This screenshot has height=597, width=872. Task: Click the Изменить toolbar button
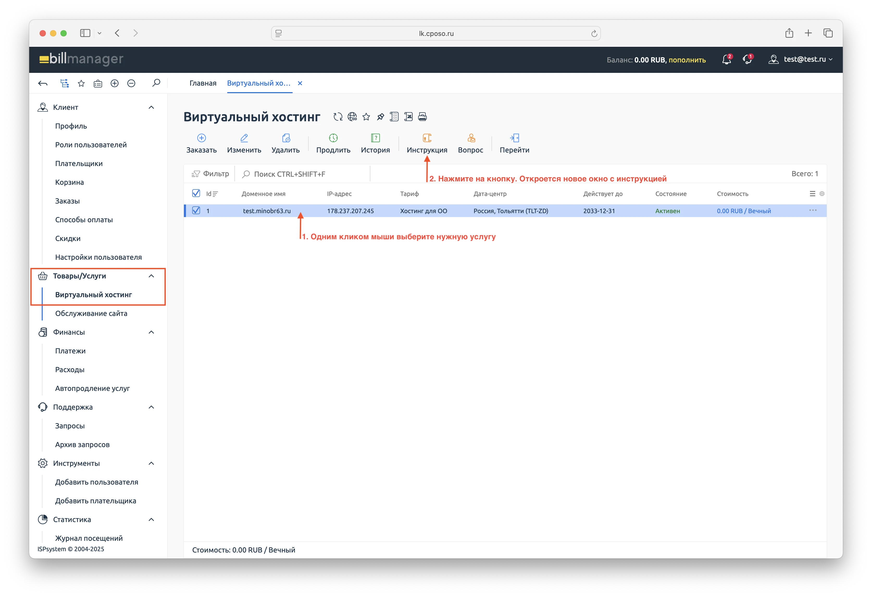click(244, 144)
